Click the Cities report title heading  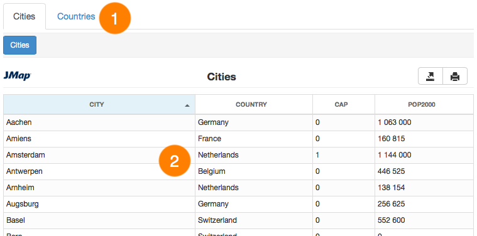tap(221, 77)
